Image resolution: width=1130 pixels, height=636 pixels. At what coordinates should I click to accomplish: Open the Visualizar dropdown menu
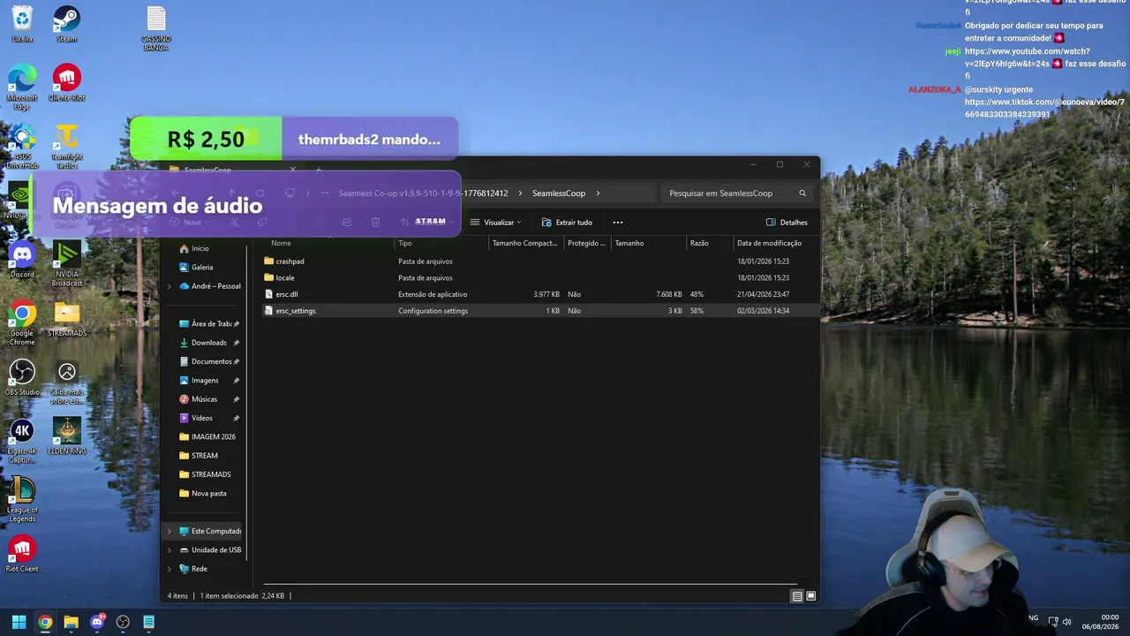[495, 223]
